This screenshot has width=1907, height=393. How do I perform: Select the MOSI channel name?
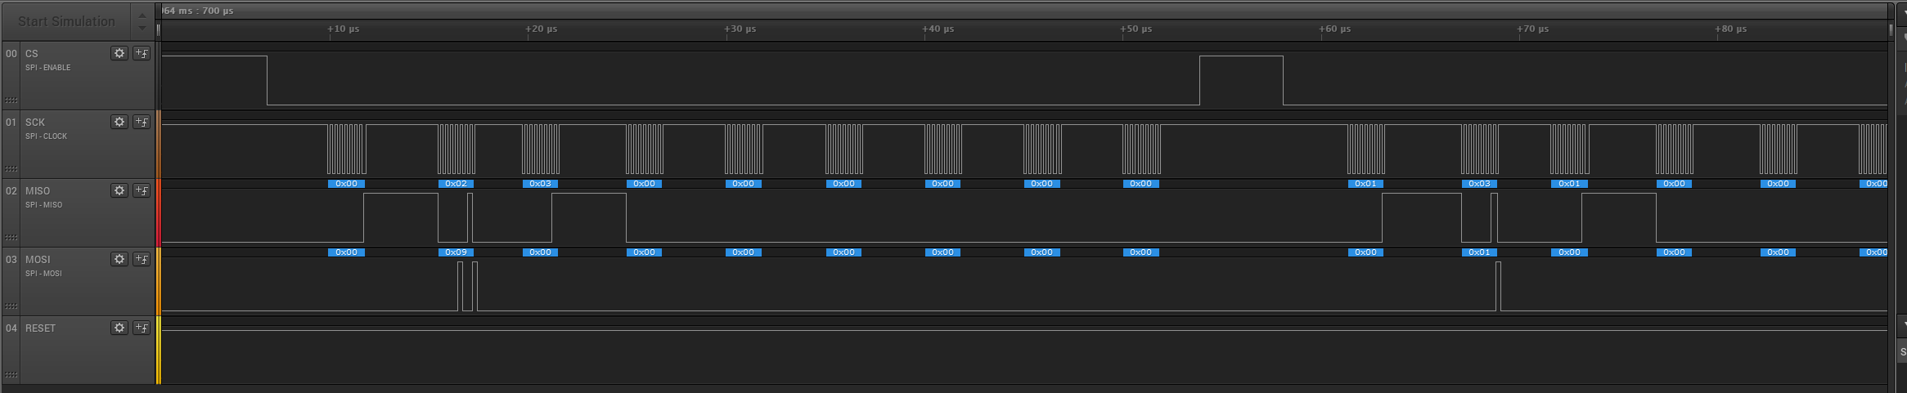coord(38,259)
